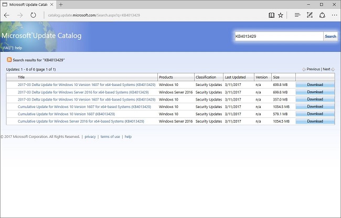Open Cumulative Update for Windows 10 Version 1607 link
The width and height of the screenshot is (341, 218).
[66, 114]
